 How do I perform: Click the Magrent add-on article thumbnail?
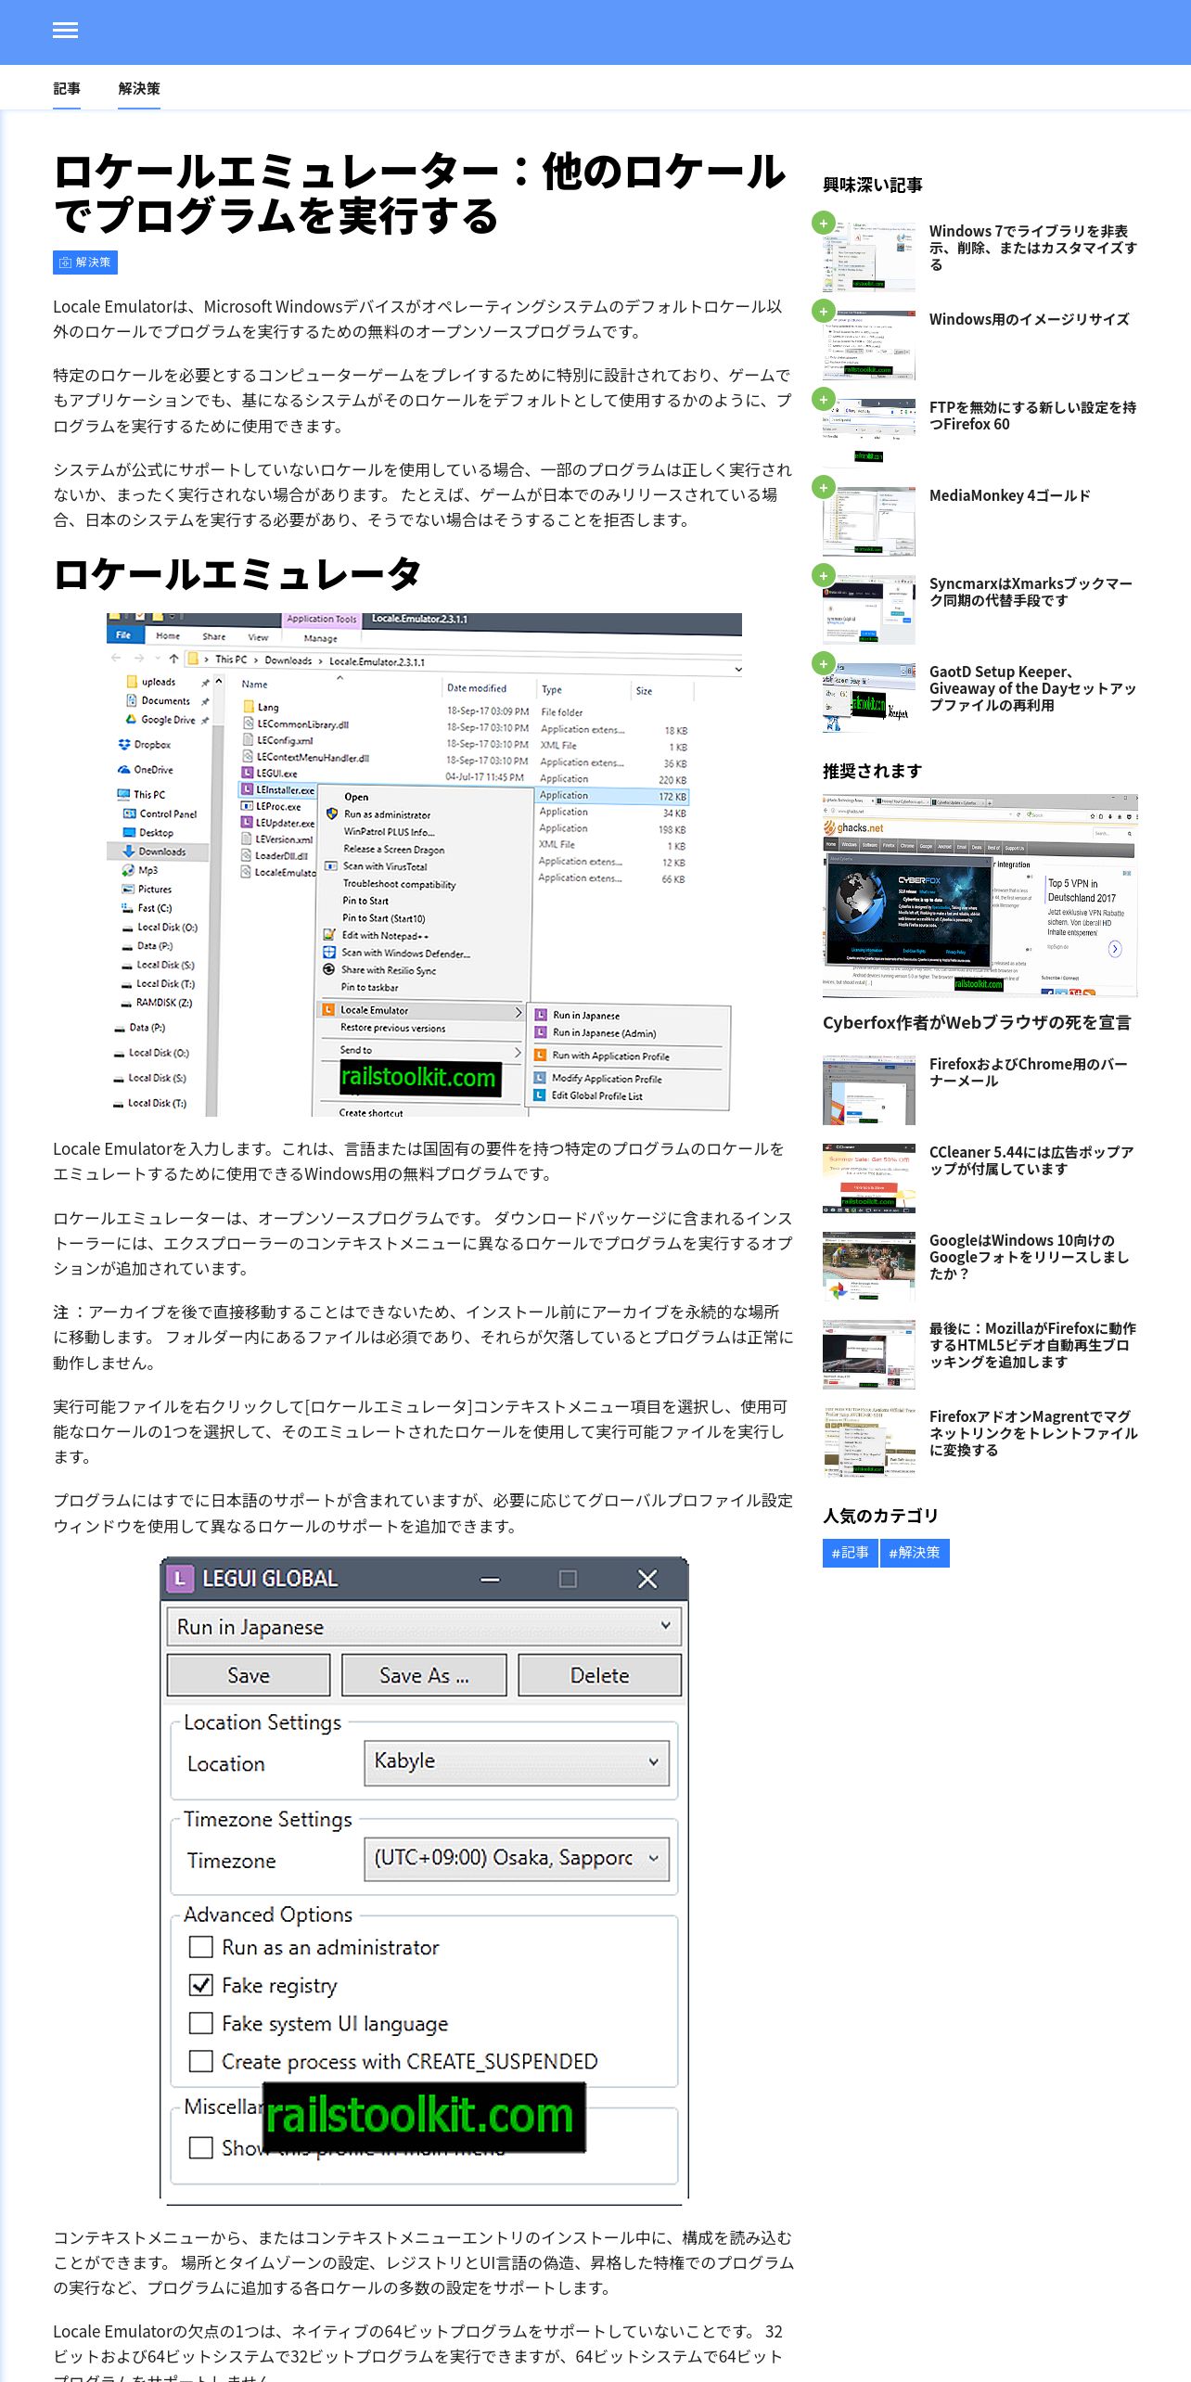coord(868,1442)
